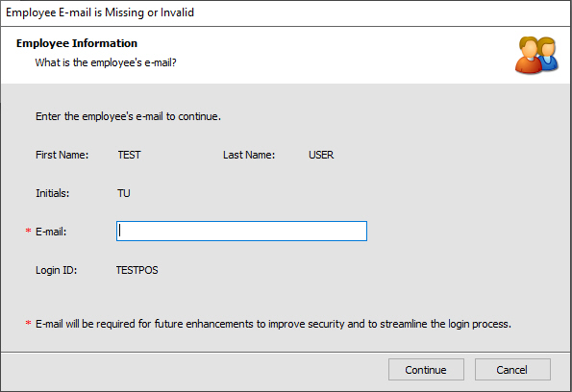The image size is (572, 392).
Task: Select the last name value USER
Action: coord(321,155)
